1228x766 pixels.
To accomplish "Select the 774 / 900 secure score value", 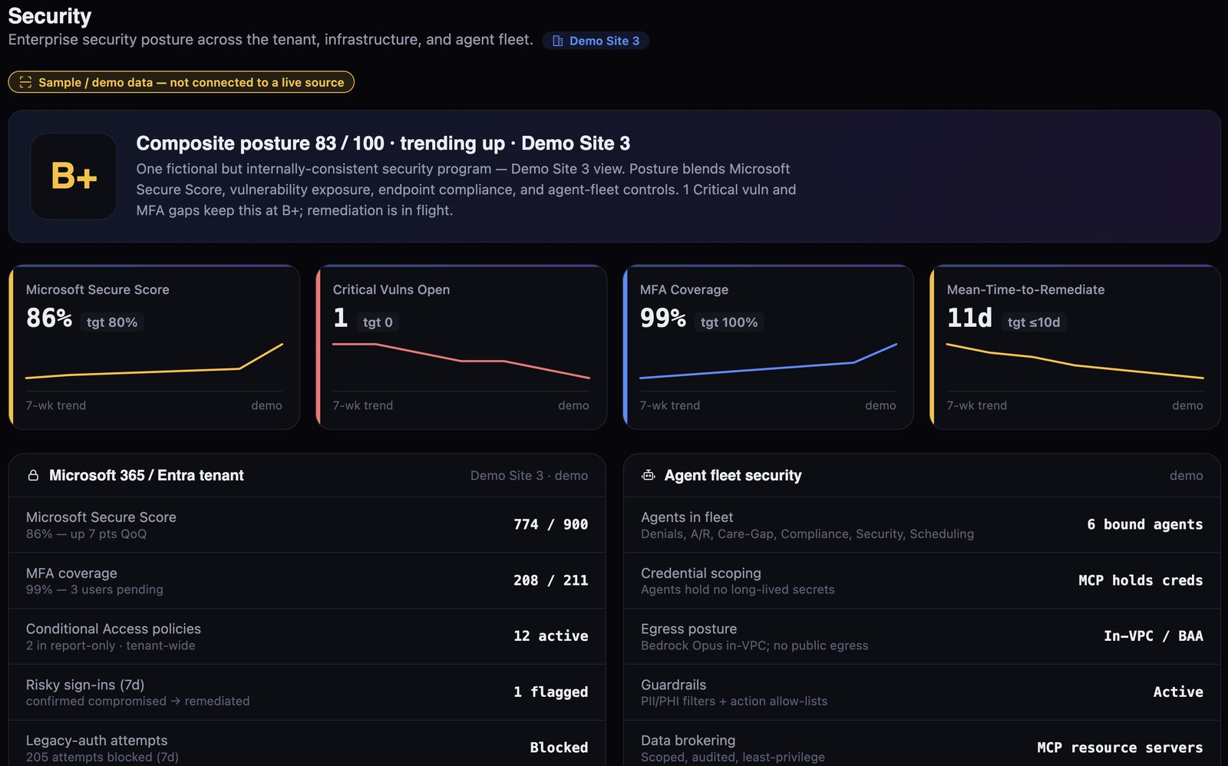I will point(551,524).
